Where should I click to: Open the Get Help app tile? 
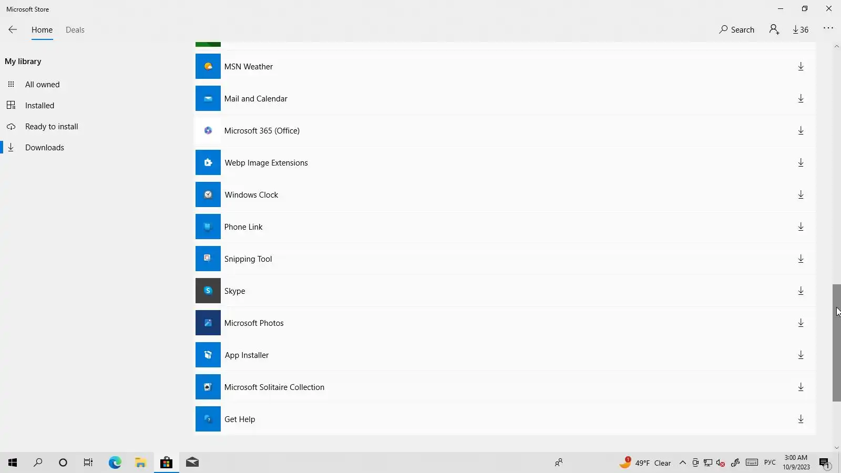point(208,419)
